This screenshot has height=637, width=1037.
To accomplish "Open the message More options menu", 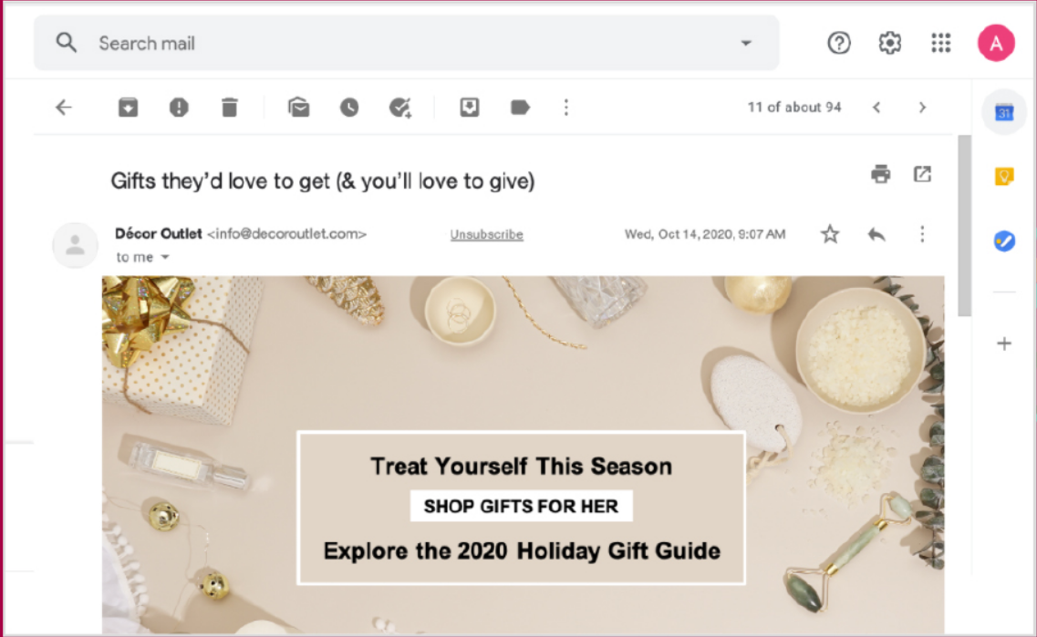I will 922,234.
